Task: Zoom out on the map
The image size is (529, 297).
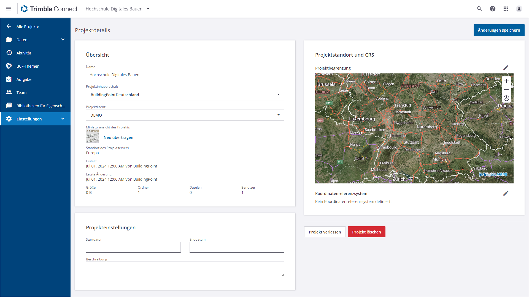Action: click(x=506, y=90)
